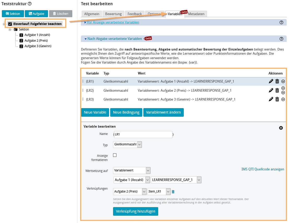Switch to the Metadaten tab

196,14
